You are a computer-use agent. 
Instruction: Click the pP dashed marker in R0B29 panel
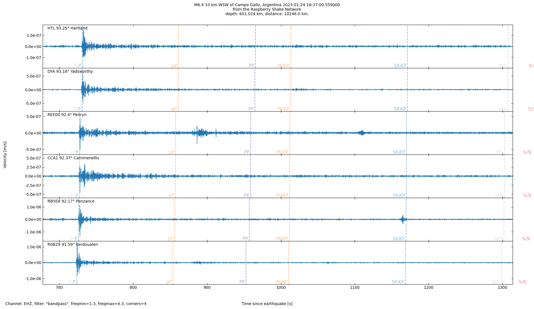pos(173,263)
